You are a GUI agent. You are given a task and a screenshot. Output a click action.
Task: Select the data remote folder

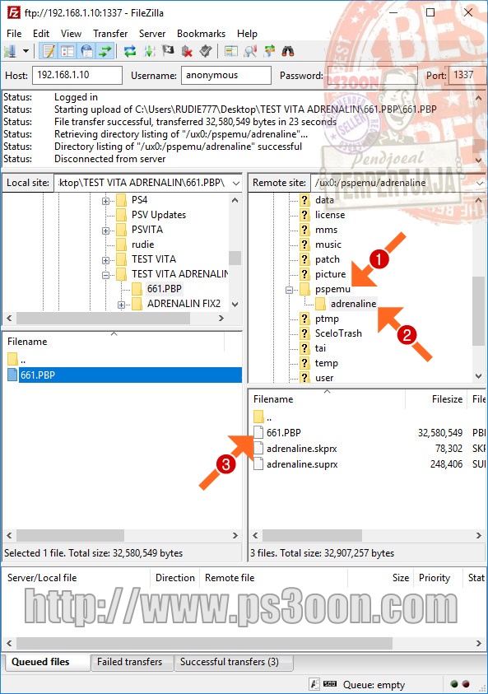(324, 200)
